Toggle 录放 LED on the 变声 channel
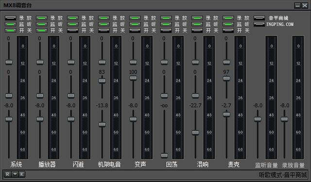Image resolution: width=311 pixels, height=182 pixels. click(x=135, y=18)
